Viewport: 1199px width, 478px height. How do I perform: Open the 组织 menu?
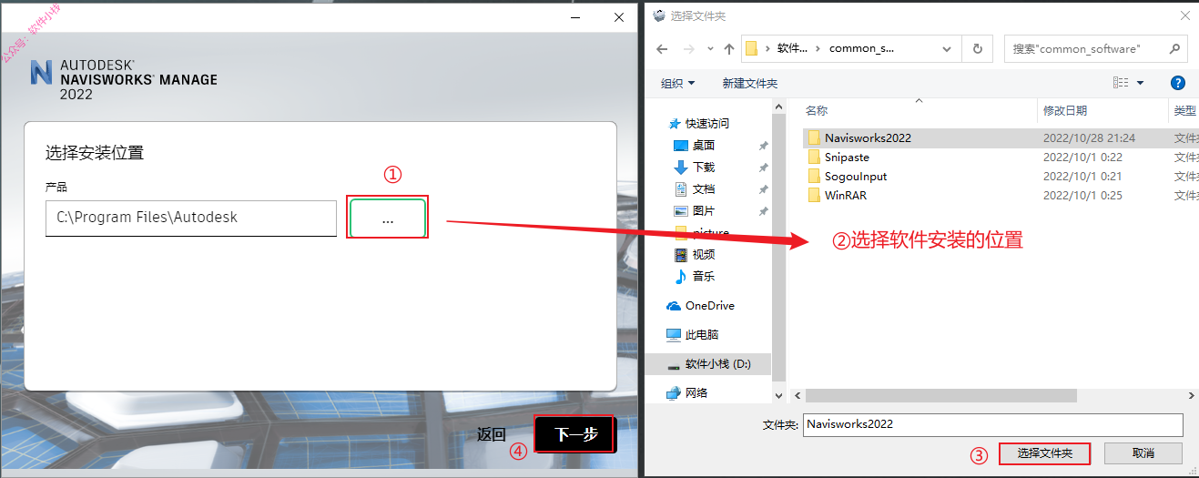677,84
